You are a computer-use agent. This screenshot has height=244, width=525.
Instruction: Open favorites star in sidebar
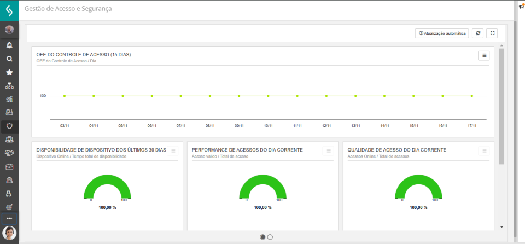point(9,72)
